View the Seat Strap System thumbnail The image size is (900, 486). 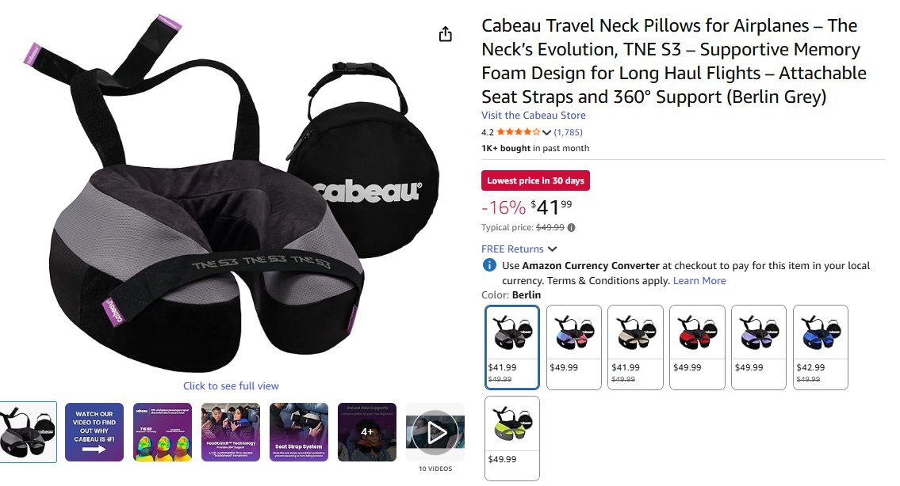(x=299, y=431)
